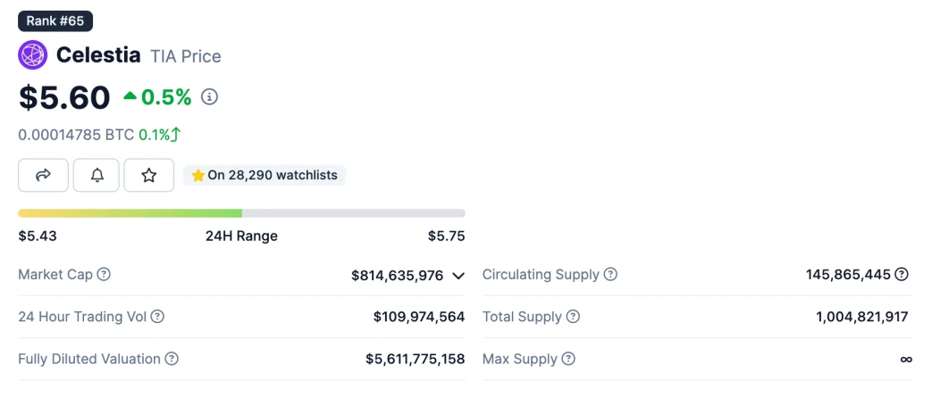Viewport: 932px width, 398px height.
Task: Click the On 28,290 watchlists badge
Action: click(x=264, y=176)
